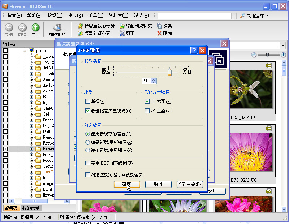Switch to the 我的最愛 tab

click(x=31, y=208)
